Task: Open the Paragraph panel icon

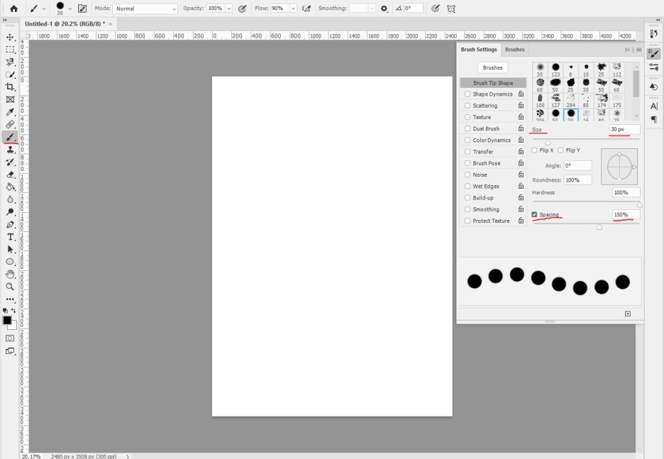Action: point(653,120)
